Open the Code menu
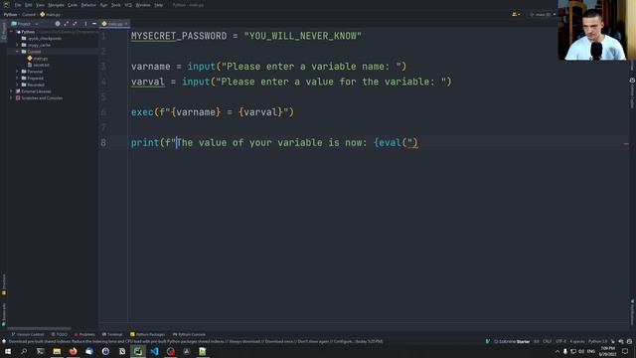Image resolution: width=636 pixels, height=358 pixels. tap(73, 5)
